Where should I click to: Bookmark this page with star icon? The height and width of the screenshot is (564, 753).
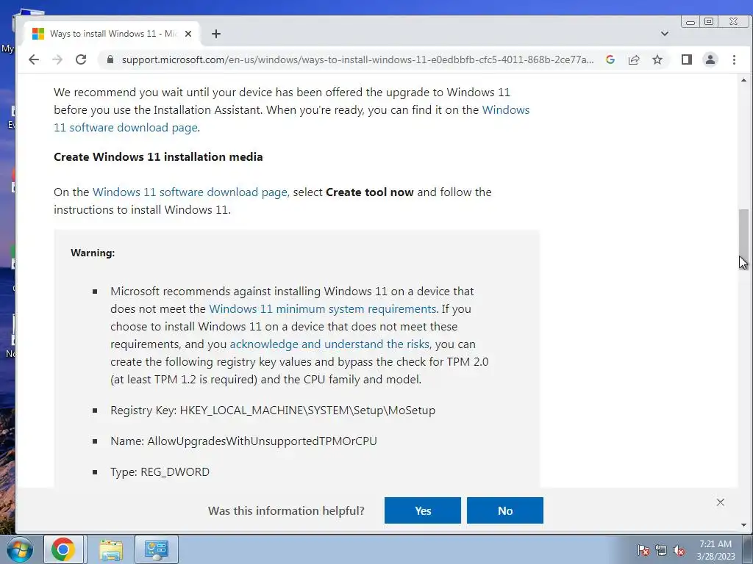tap(657, 59)
